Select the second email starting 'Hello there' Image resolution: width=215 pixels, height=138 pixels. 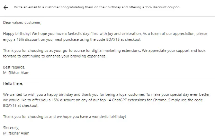pyautogui.click(x=107, y=108)
